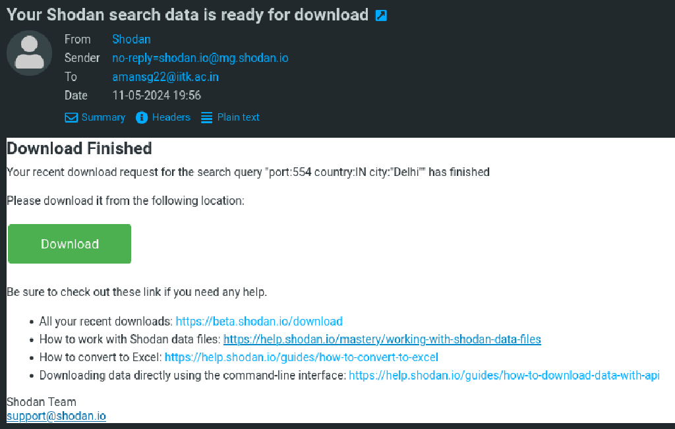Open the how-to-convert-to-excel guide link
The height and width of the screenshot is (429, 675).
[301, 357]
